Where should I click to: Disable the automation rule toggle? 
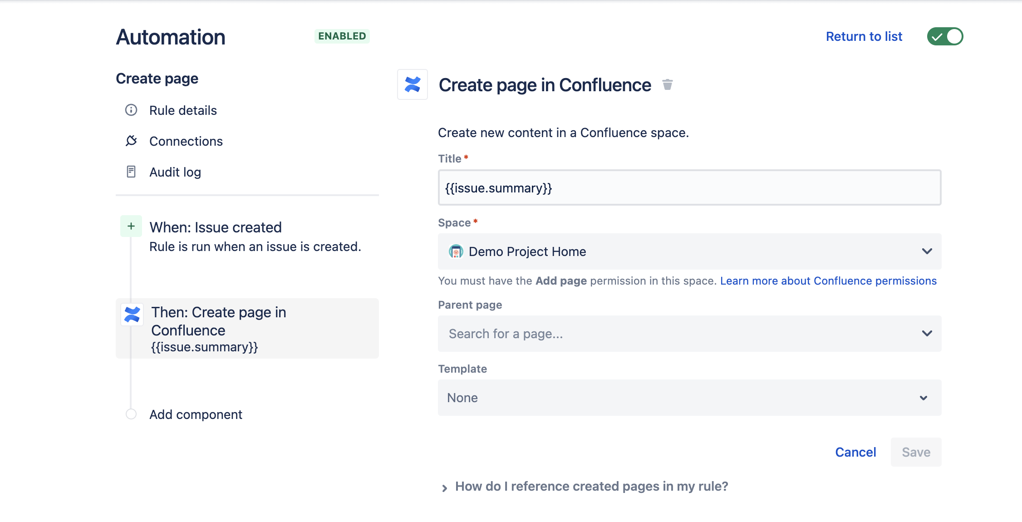coord(945,36)
